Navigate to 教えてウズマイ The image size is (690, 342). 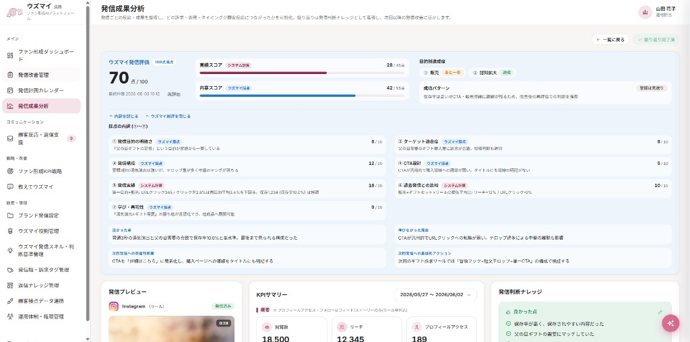(41, 187)
